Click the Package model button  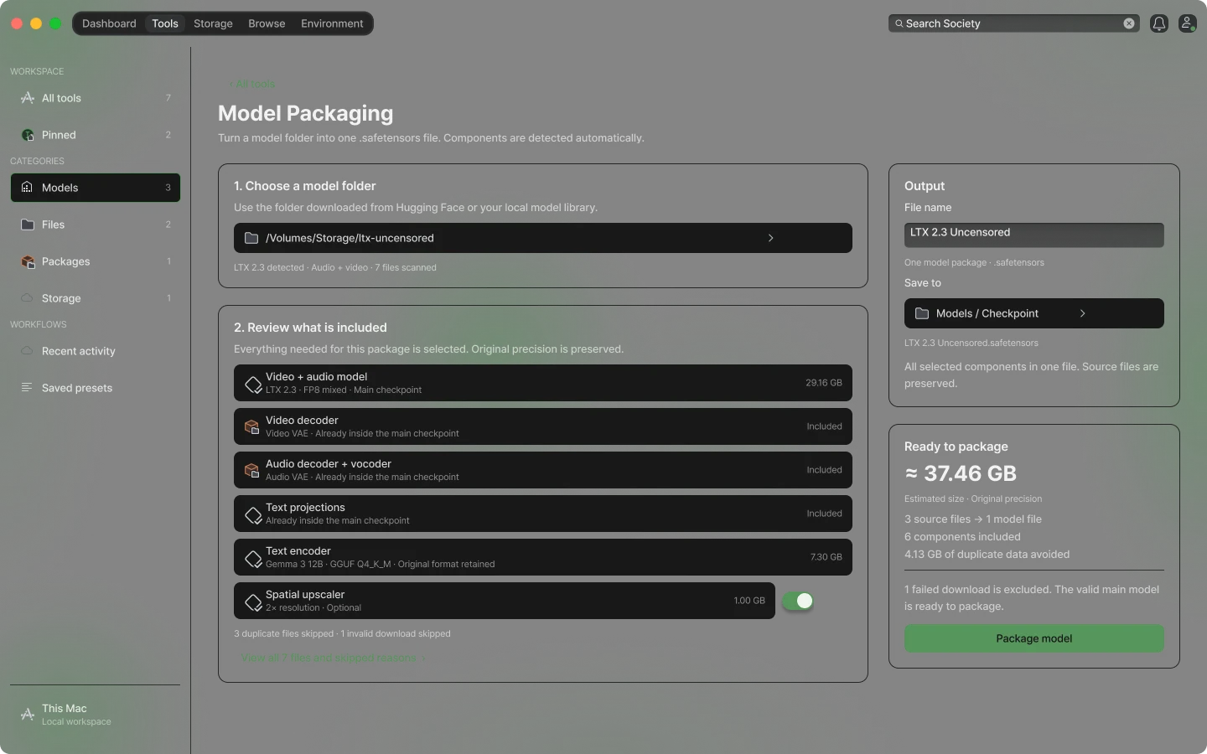(1033, 638)
